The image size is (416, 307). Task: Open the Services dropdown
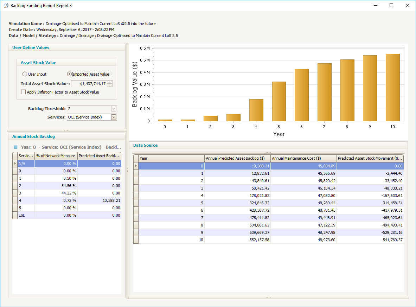click(x=113, y=117)
